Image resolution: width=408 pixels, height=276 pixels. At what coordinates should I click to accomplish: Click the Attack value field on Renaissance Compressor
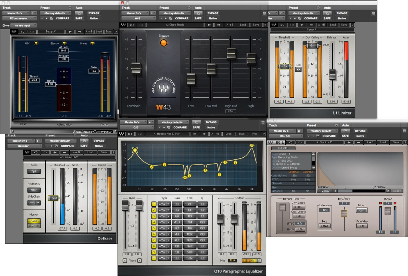63,51
